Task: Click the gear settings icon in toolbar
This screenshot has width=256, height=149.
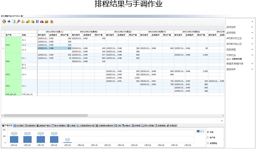Action: (4, 22)
